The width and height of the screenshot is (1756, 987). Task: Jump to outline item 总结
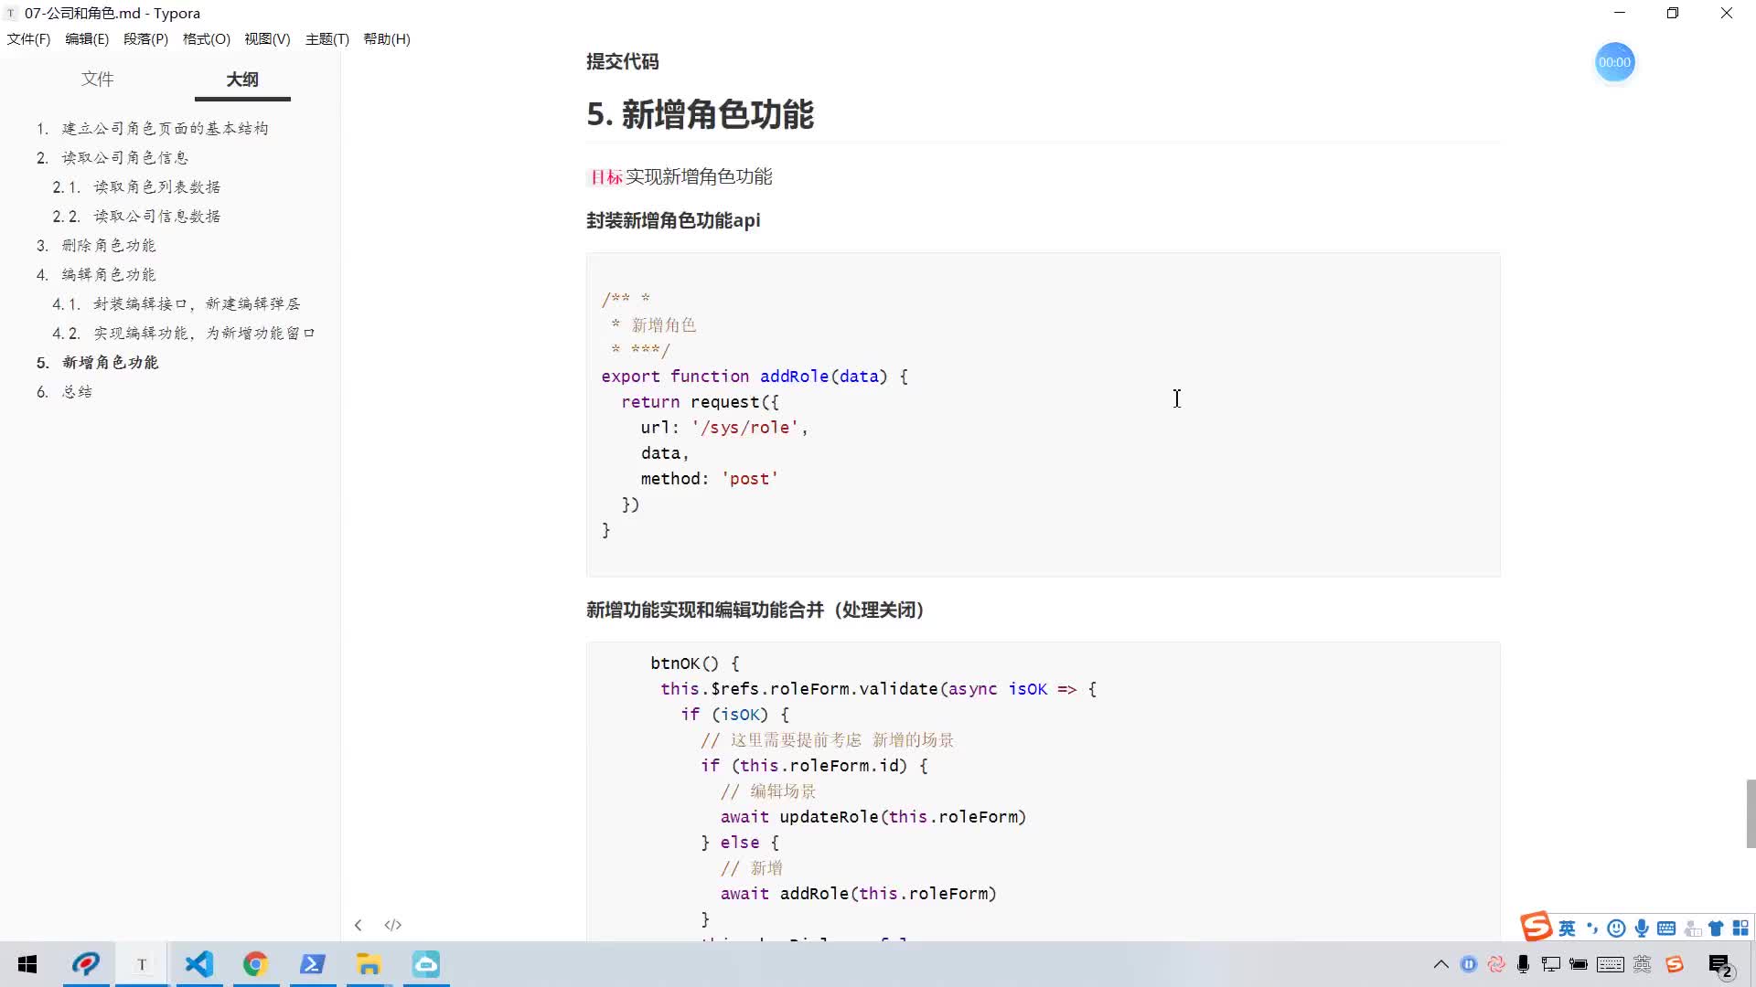(77, 391)
